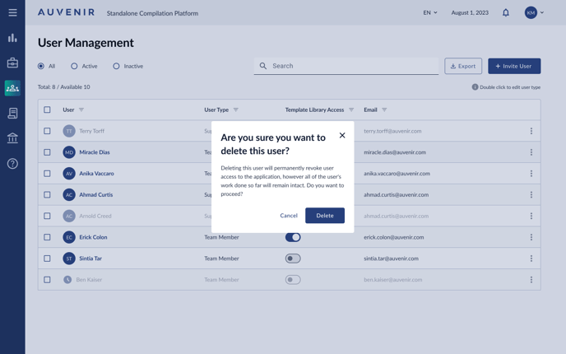Open the User Type column filter

236,109
